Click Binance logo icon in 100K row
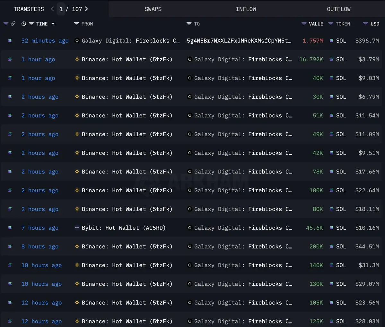The image size is (385, 327). pos(77,190)
